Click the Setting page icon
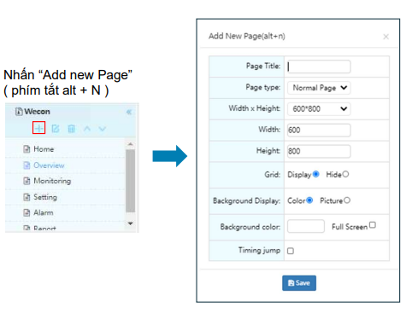The height and width of the screenshot is (319, 406). [26, 197]
